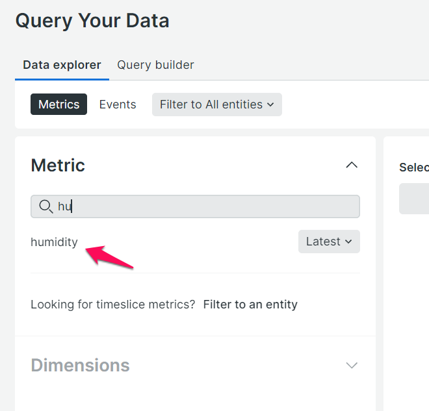Screen dimensions: 429x411
Task: Click the gray field in the right panel
Action: tap(414, 198)
